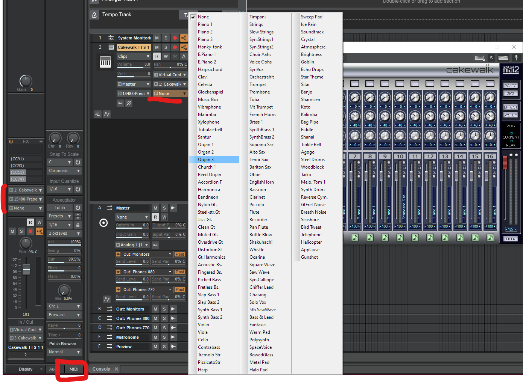Screen dimensions: 523x383
Task: Toggle Post button on Out: Monitors send
Action: [180, 254]
